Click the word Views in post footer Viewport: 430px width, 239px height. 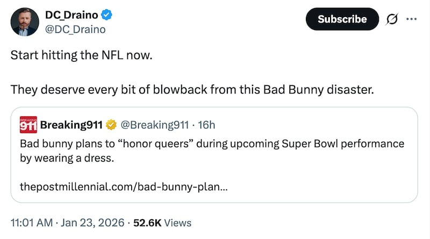pyautogui.click(x=177, y=222)
